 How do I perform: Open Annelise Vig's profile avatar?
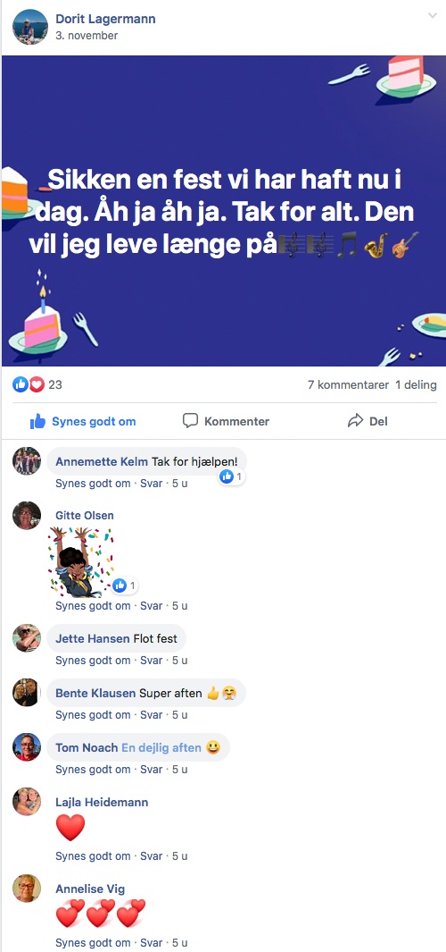27,889
